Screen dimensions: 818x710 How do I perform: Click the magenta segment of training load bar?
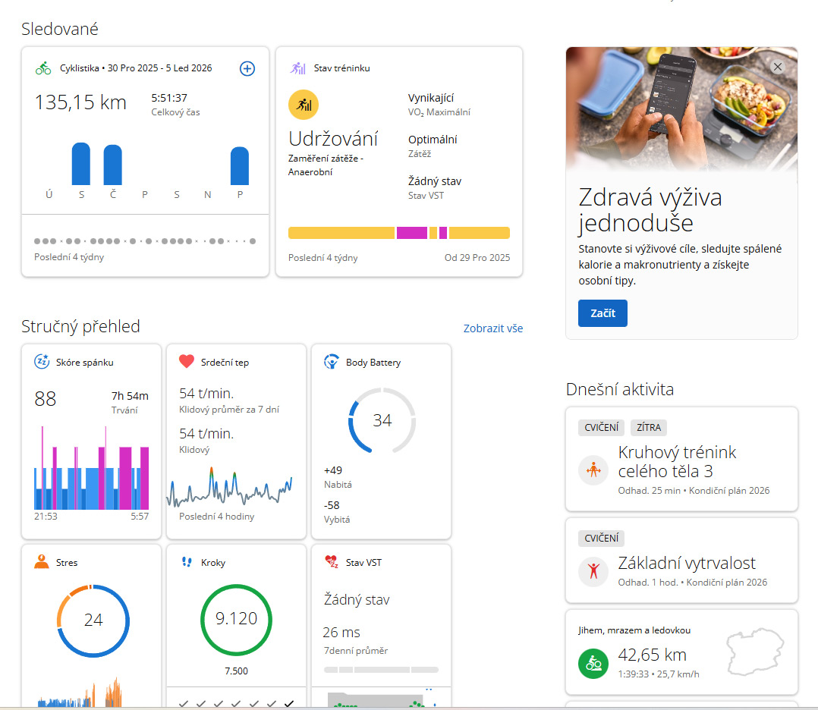412,233
